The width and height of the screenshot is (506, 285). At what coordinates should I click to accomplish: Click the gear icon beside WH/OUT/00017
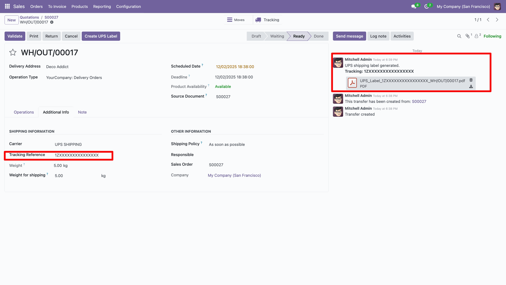[52, 22]
